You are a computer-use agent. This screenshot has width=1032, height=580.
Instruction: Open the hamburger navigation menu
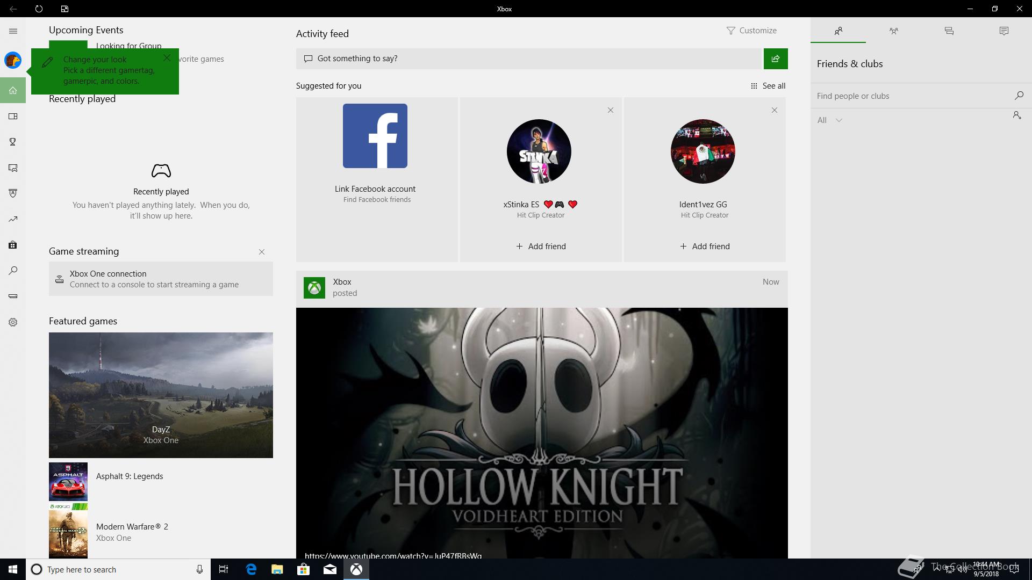13,31
